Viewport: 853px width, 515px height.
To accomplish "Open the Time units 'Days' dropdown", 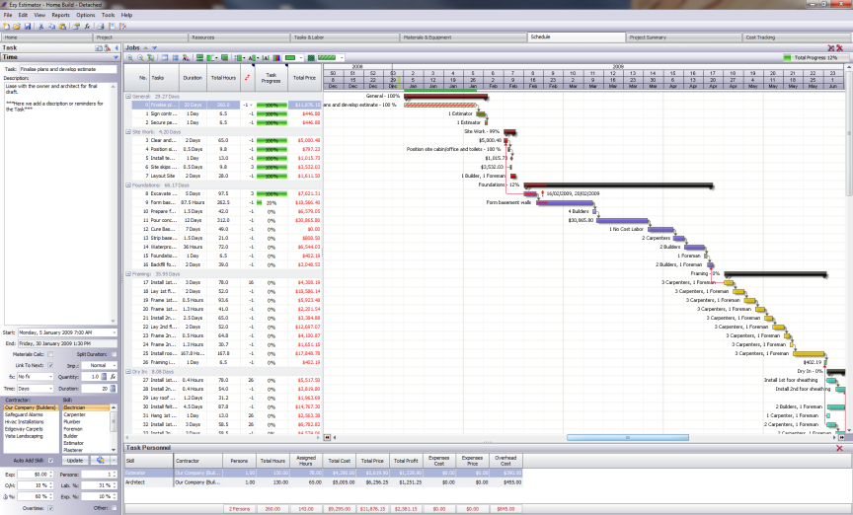I will [x=50, y=389].
